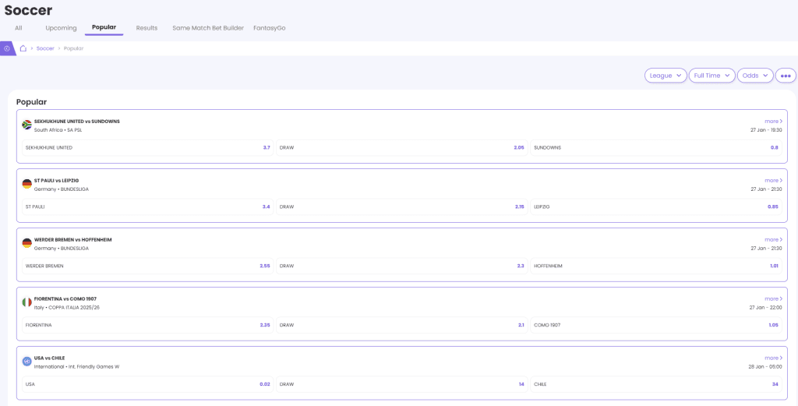Image resolution: width=798 pixels, height=406 pixels.
Task: Bet on Como 1907 at 1.05
Action: coord(656,325)
